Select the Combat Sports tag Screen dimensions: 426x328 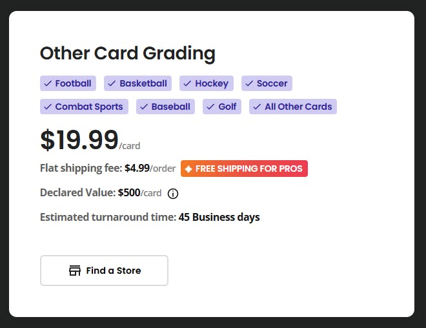click(x=84, y=107)
